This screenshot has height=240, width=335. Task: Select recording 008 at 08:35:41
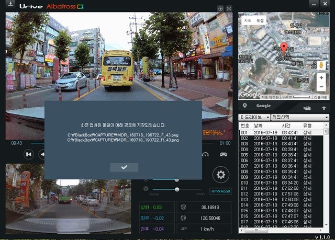point(281,172)
